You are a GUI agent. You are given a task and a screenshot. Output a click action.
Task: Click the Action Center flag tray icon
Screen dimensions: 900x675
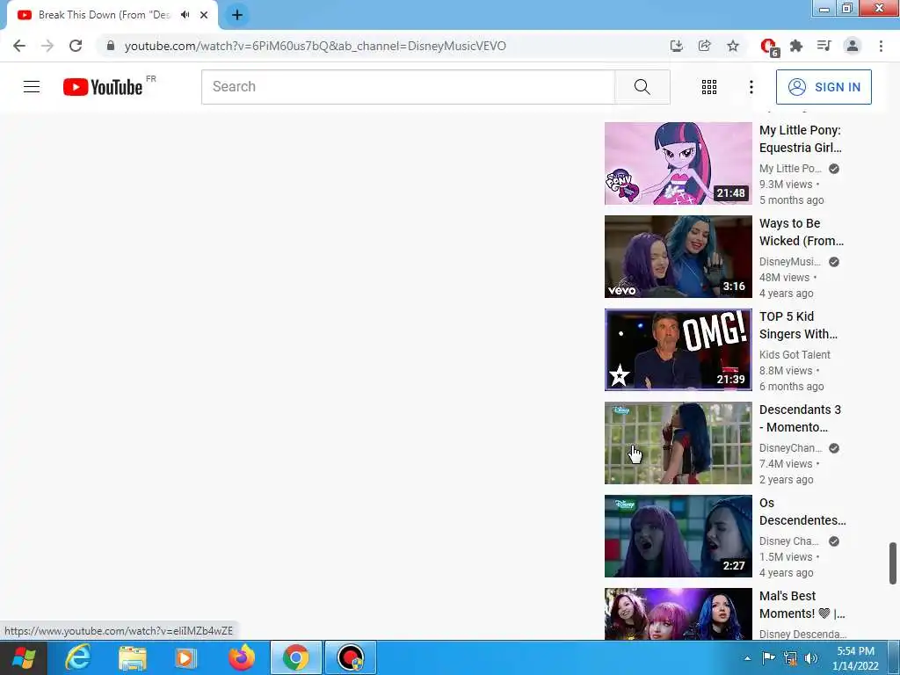(x=768, y=657)
